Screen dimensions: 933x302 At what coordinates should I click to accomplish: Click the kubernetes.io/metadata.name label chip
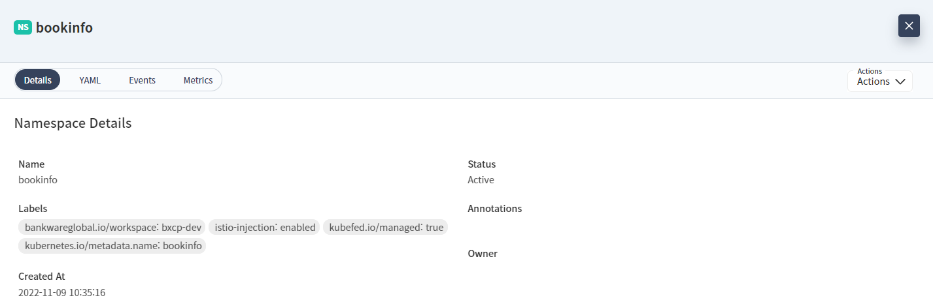tap(112, 246)
